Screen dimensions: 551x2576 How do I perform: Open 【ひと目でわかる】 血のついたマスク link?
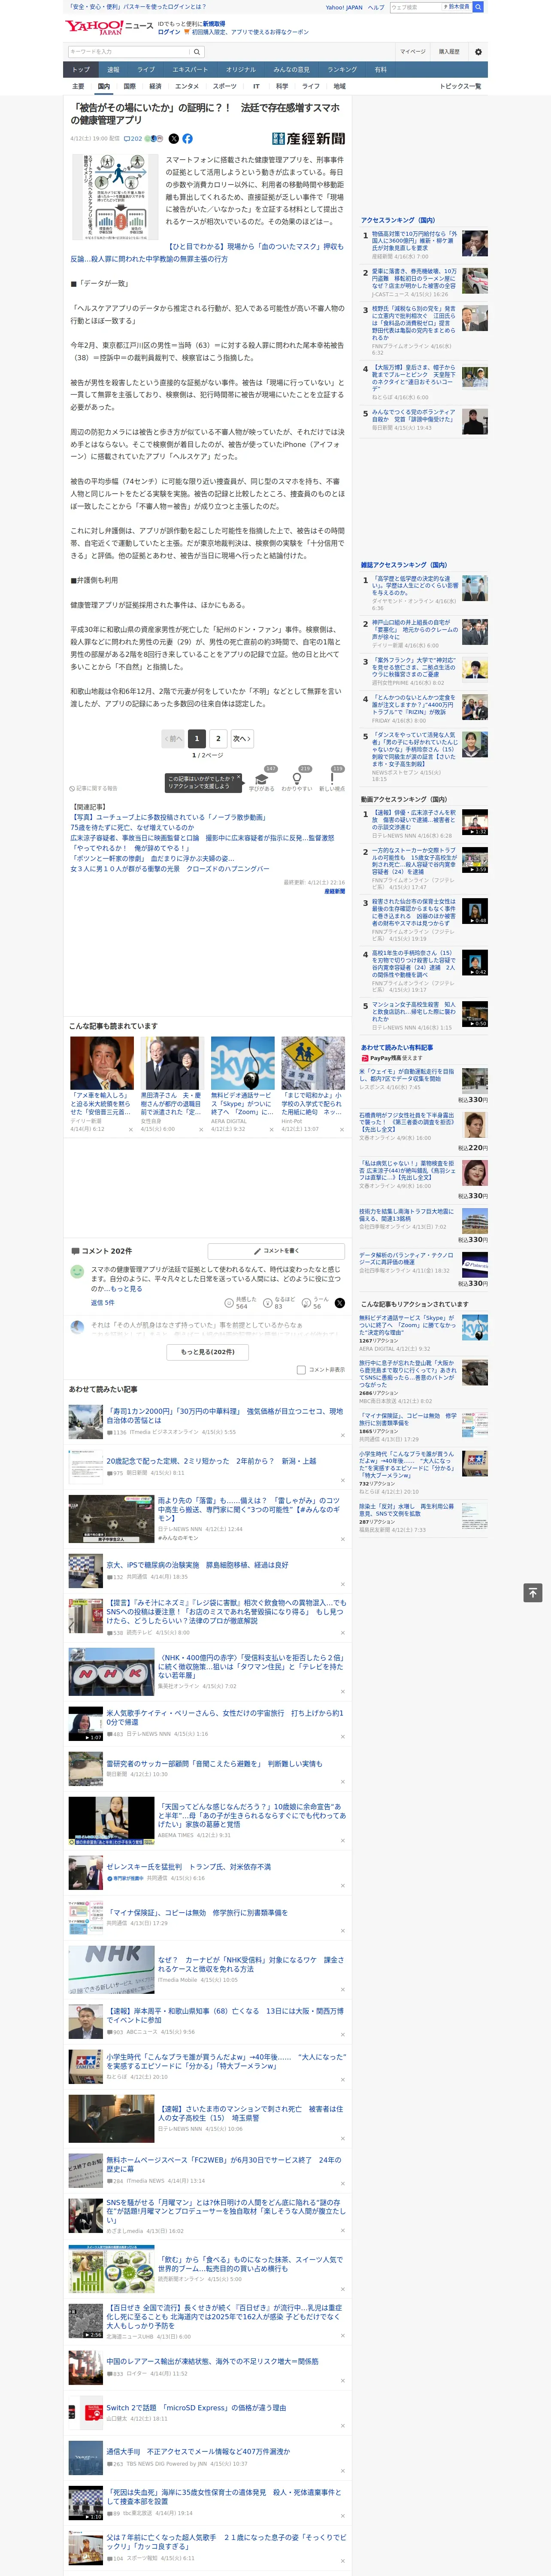tap(206, 252)
